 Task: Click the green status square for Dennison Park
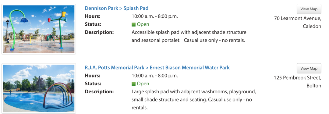tap(133, 25)
